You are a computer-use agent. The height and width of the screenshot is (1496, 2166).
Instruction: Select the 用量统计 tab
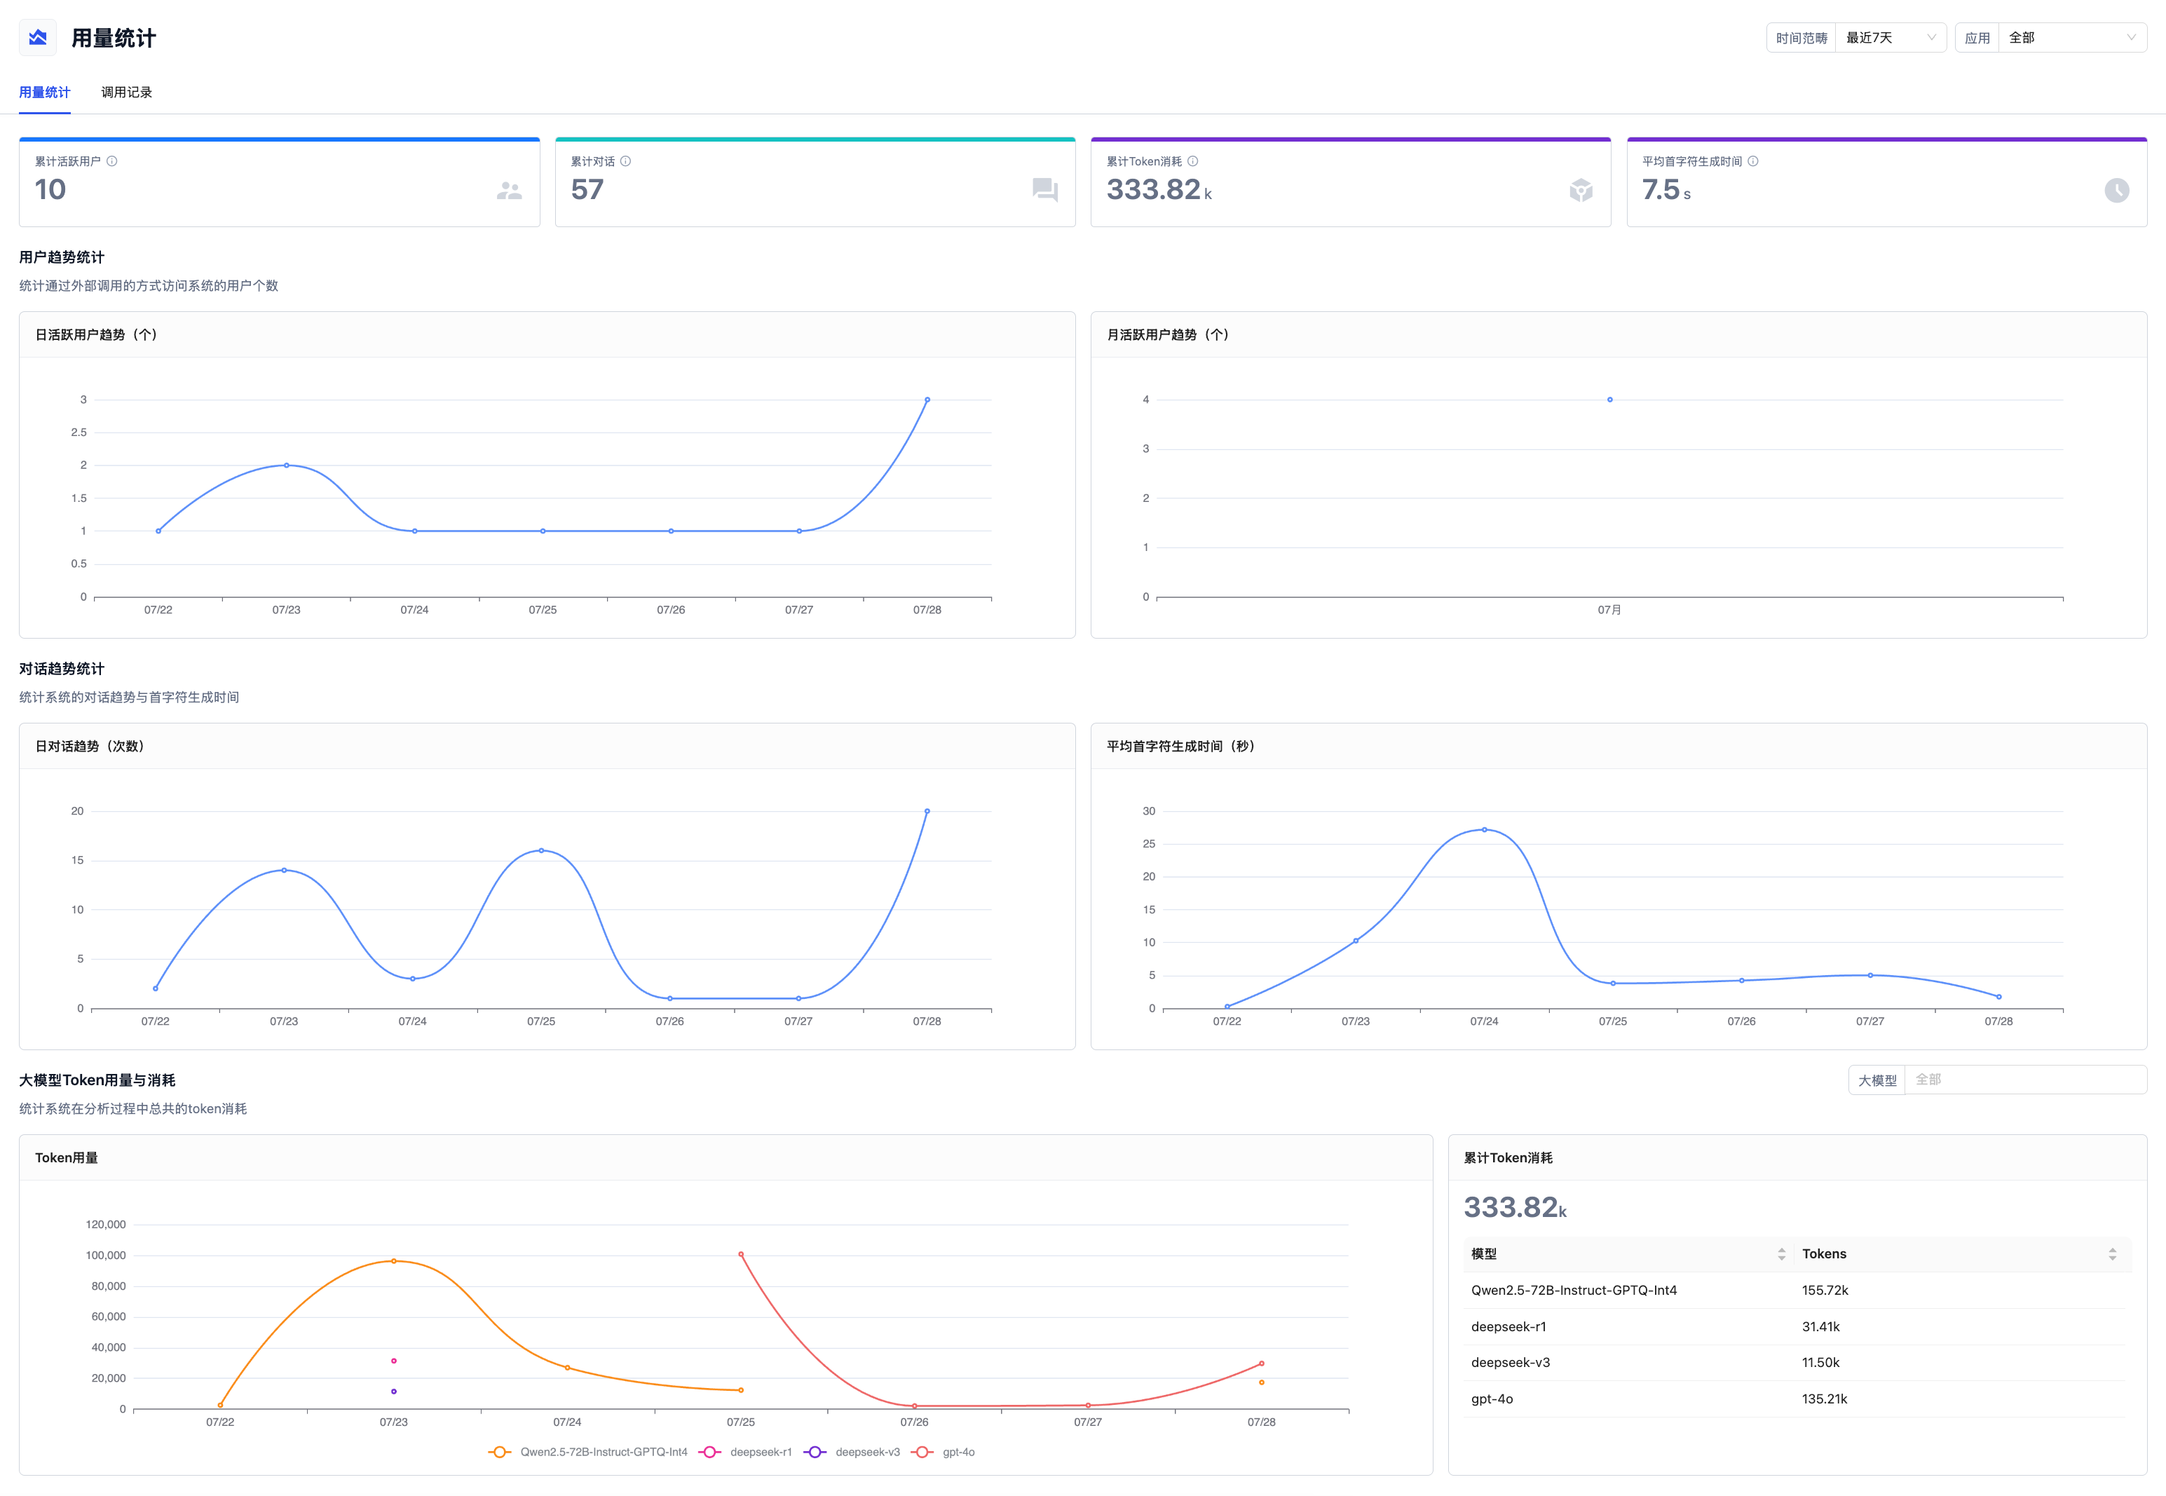point(45,92)
